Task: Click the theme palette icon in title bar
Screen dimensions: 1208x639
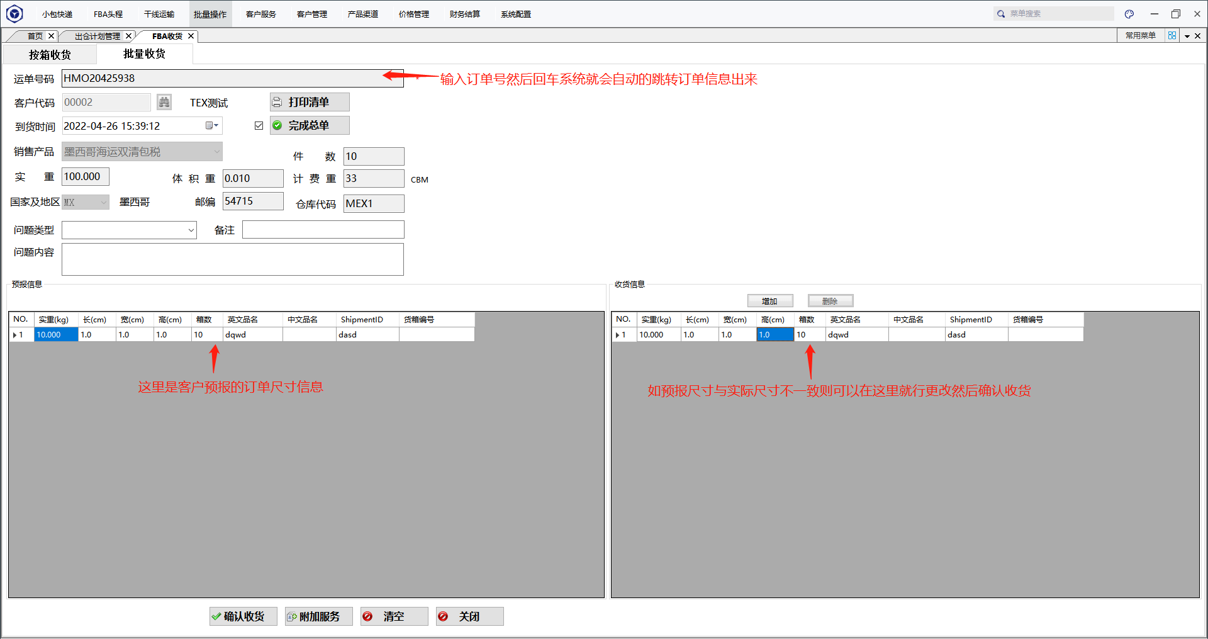Action: (x=1129, y=14)
